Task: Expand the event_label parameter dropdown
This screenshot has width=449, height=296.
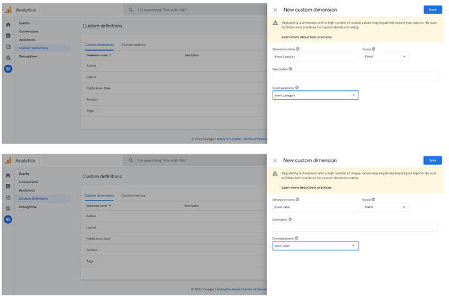Action: [353, 245]
